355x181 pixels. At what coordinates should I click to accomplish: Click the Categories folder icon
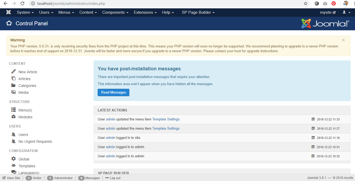tap(13, 85)
